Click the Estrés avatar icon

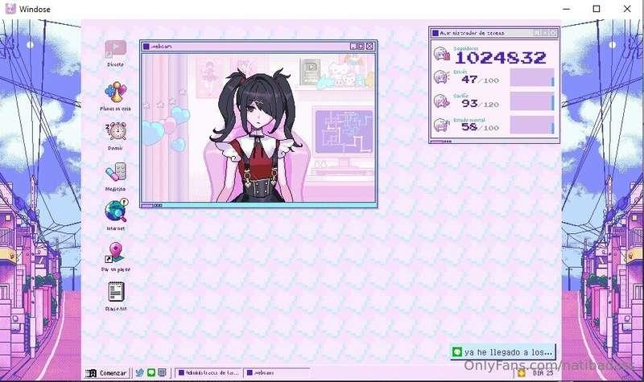pos(441,77)
